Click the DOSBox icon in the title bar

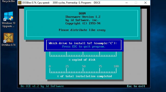(x=20, y=3)
